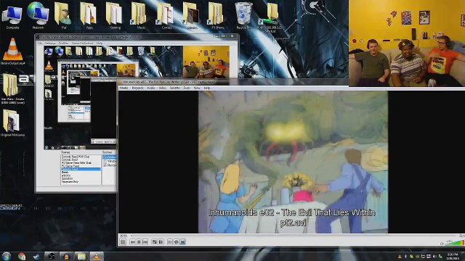Open VLC Tools menu
Screen dimensions: 465x261
pos(187,88)
